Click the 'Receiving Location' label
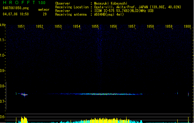194x123 pixels. pos(72,7)
